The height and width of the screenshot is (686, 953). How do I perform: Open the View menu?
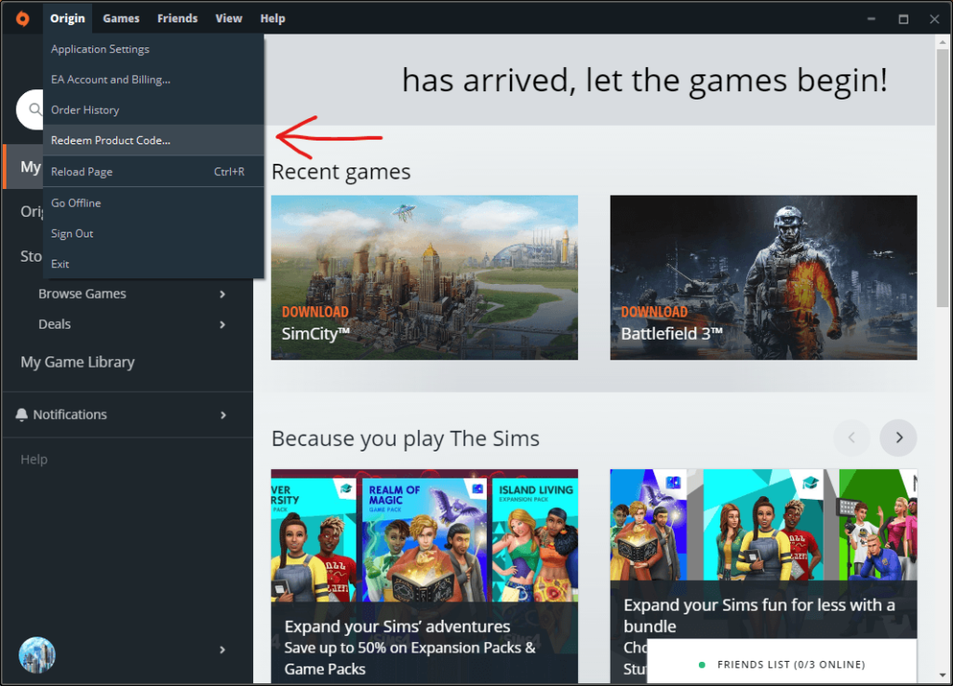coord(229,19)
